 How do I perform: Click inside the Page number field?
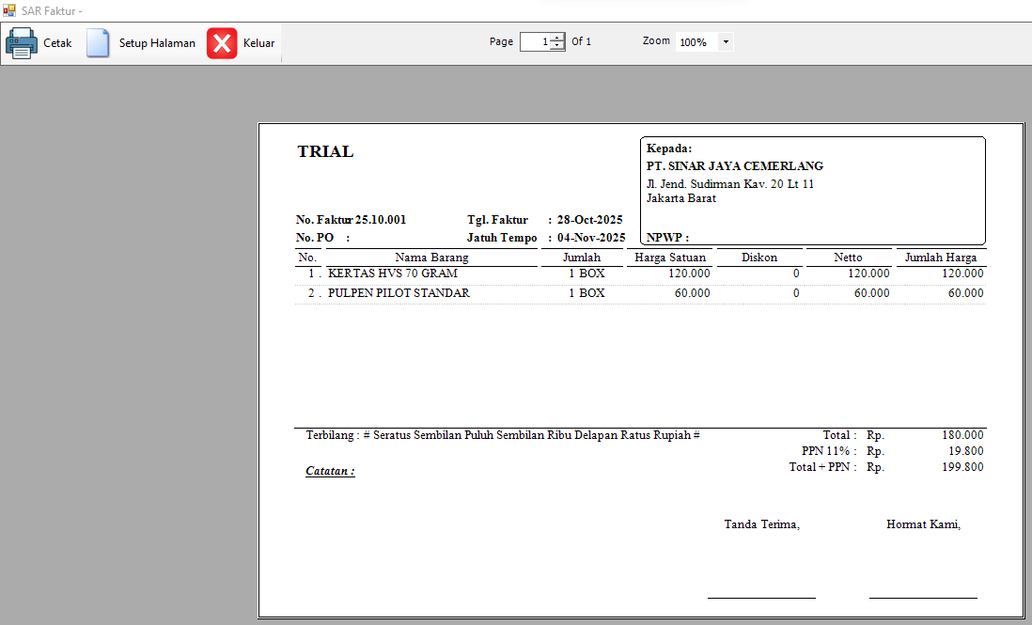[534, 42]
